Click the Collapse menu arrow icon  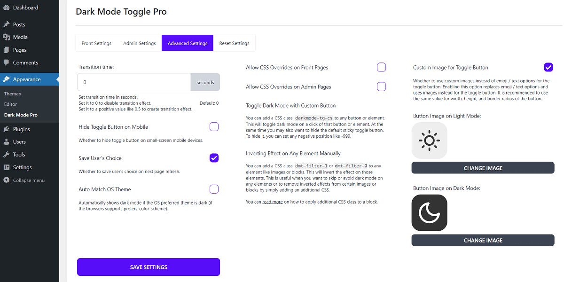coord(7,180)
